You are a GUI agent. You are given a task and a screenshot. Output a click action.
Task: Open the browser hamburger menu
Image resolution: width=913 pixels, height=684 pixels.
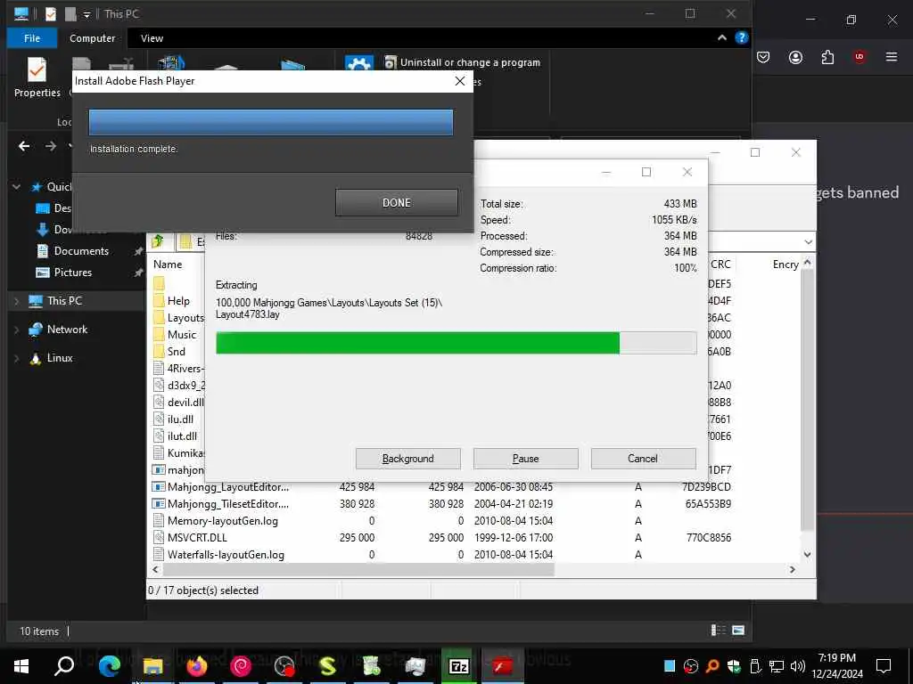(891, 57)
